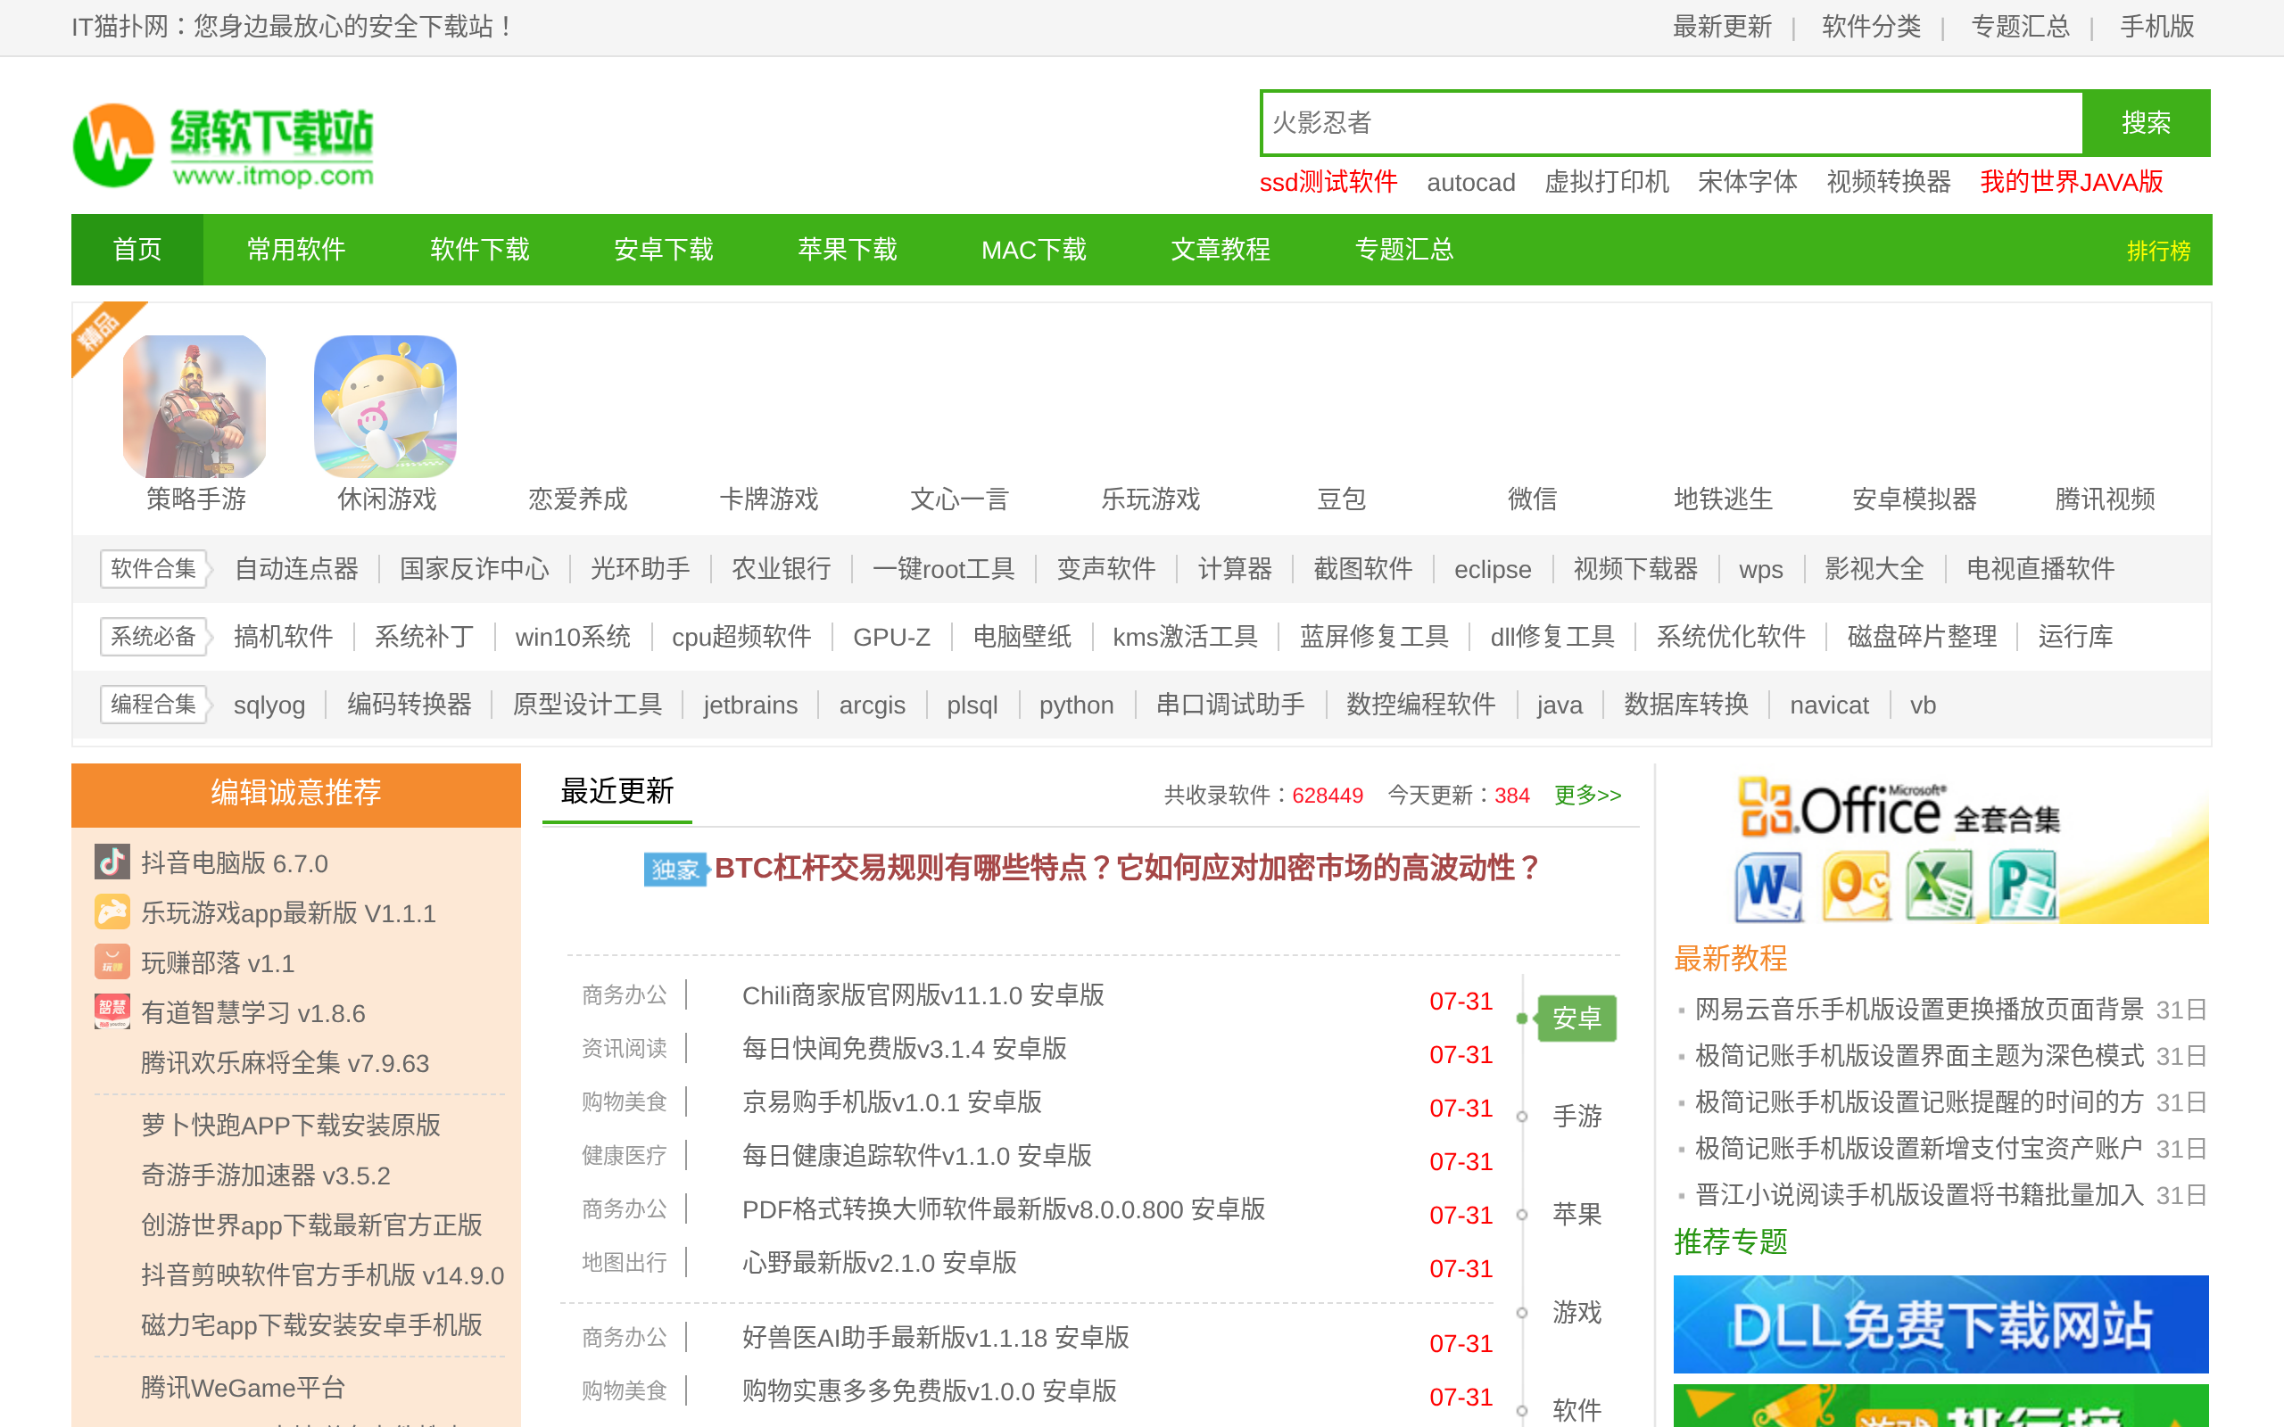This screenshot has height=1427, width=2284.
Task: Open the 最近更新 tab heading
Action: (617, 791)
